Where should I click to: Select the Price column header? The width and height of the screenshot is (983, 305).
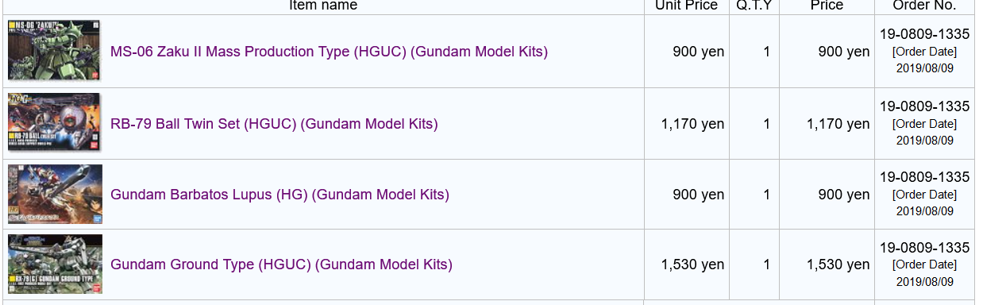tap(827, 6)
